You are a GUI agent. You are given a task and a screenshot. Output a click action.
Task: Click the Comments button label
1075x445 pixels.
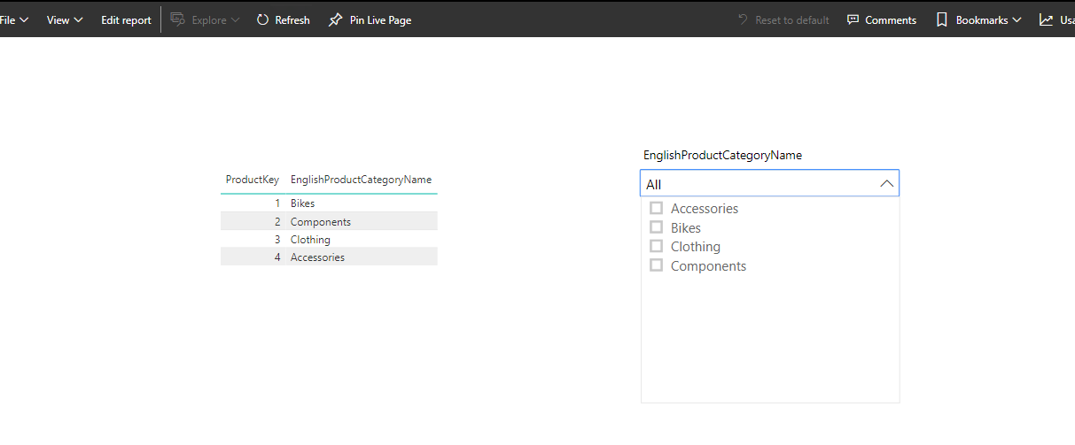[x=891, y=19]
